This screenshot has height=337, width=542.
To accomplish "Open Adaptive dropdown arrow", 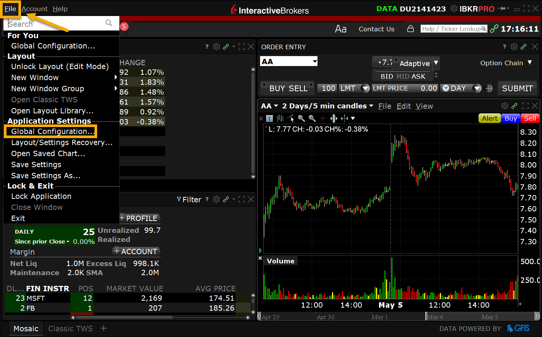I will 436,63.
